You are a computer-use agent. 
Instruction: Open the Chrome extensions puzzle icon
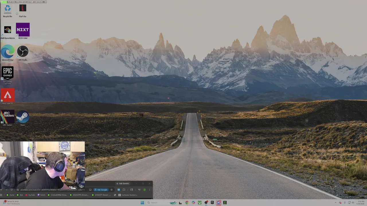pyautogui.click(x=124, y=190)
